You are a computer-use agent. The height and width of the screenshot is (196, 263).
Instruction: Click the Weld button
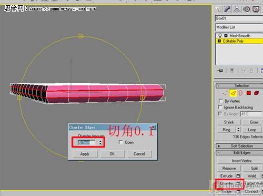pos(252,176)
